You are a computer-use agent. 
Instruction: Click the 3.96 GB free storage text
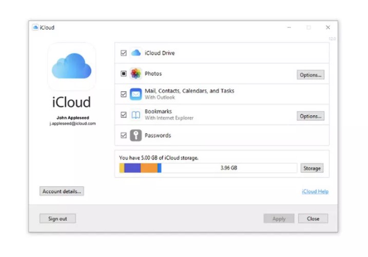point(229,168)
